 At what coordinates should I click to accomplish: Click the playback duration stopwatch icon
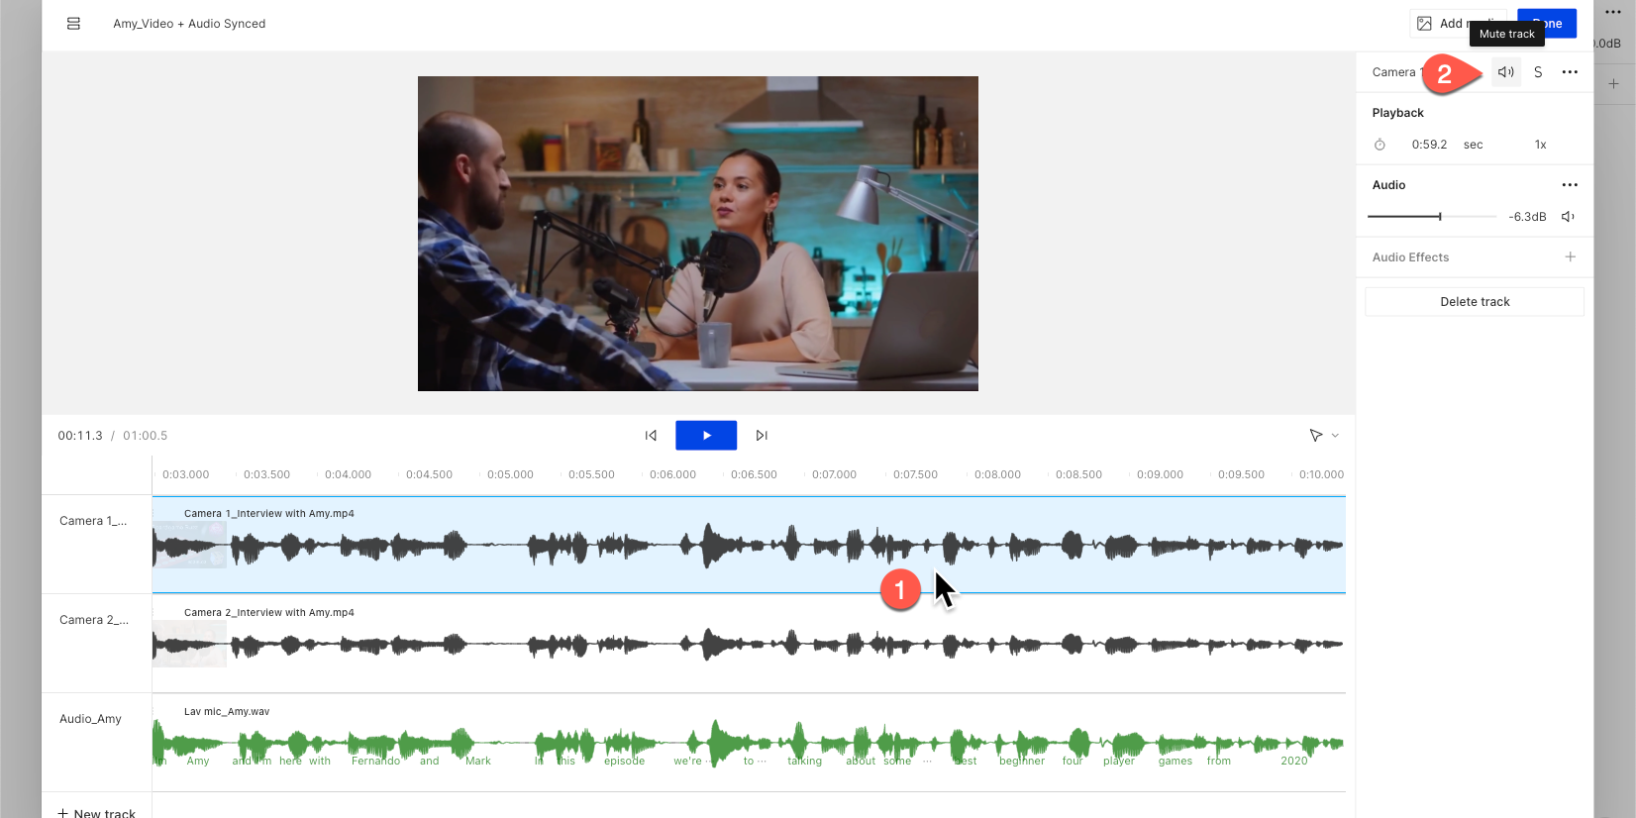pos(1380,145)
